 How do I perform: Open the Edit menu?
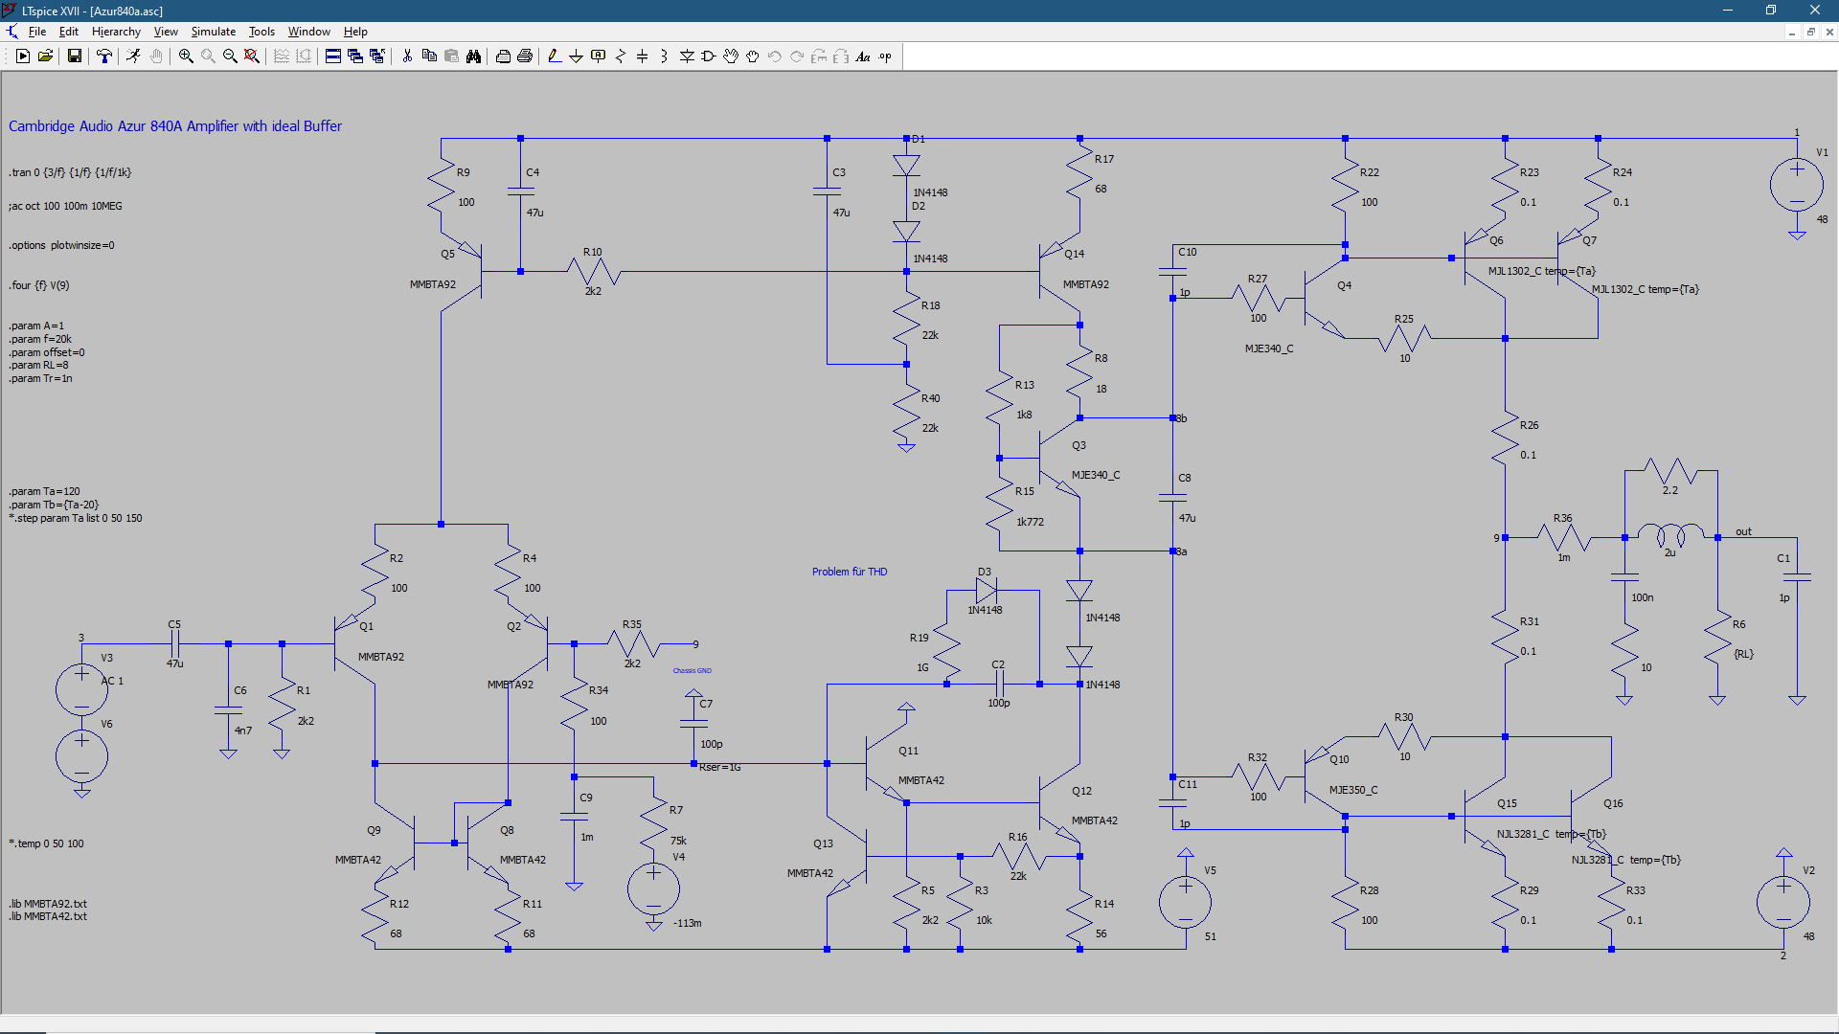[69, 32]
